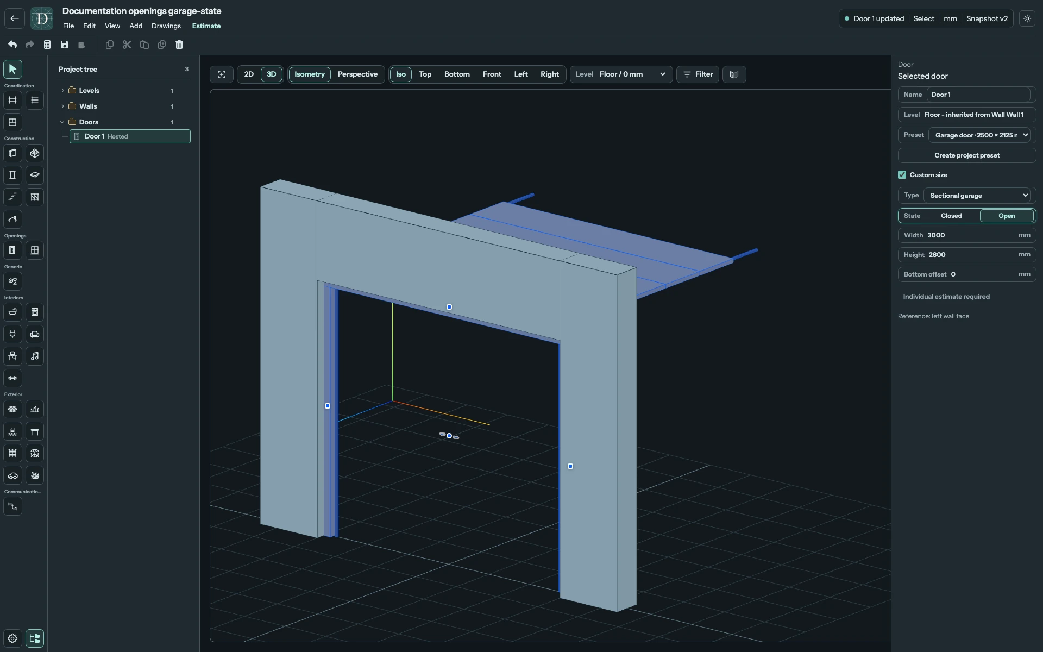
Task: Click the trash delete icon
Action: point(179,45)
